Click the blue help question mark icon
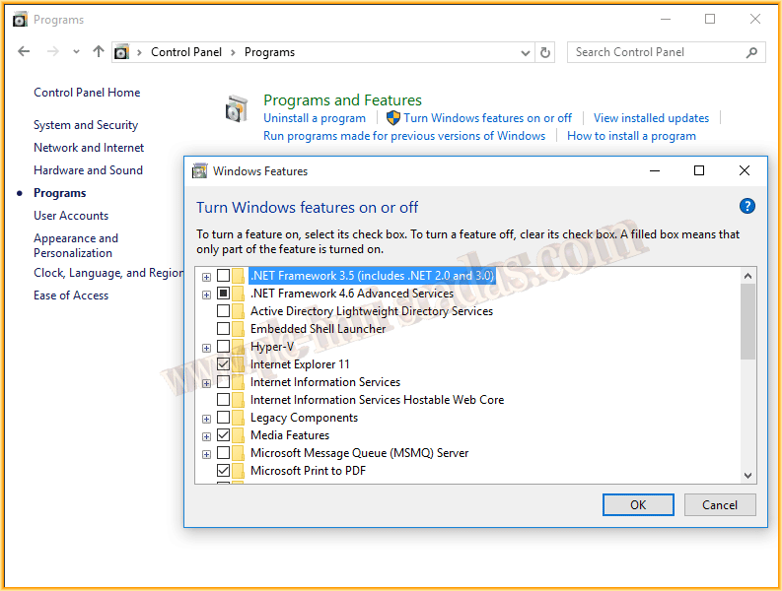The width and height of the screenshot is (782, 591). click(x=746, y=206)
